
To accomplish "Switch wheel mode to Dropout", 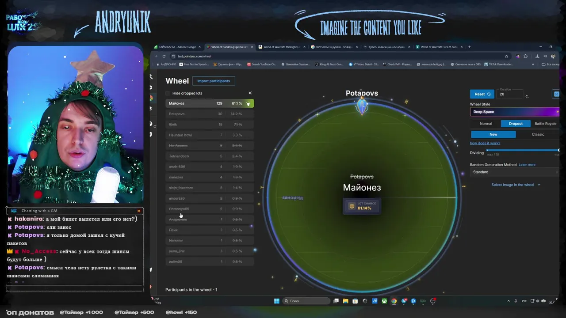I will (x=516, y=124).
